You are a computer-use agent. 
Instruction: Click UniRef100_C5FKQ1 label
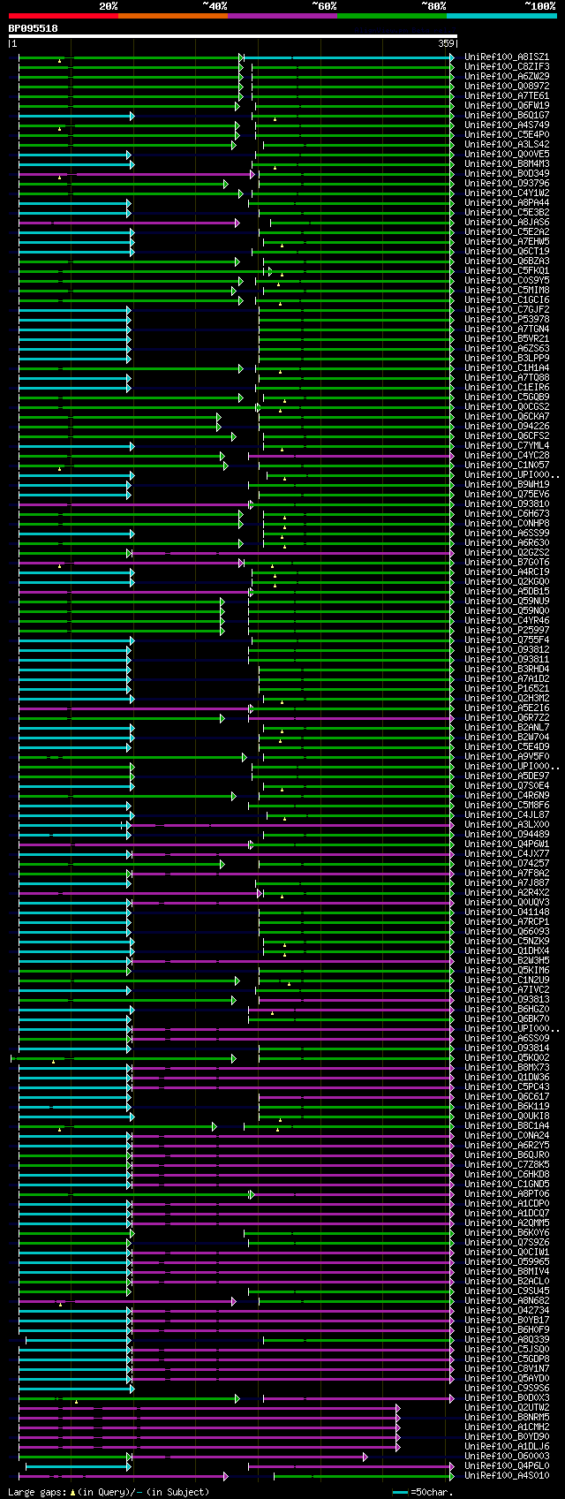pos(507,270)
